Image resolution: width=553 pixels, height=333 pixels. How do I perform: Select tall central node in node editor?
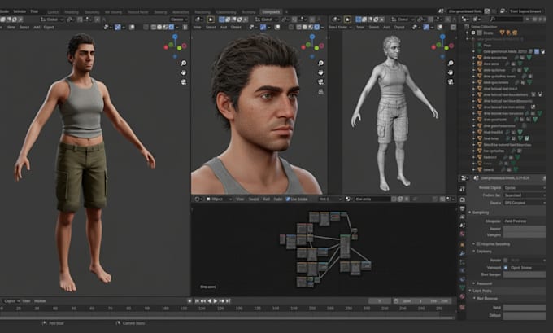click(345, 246)
